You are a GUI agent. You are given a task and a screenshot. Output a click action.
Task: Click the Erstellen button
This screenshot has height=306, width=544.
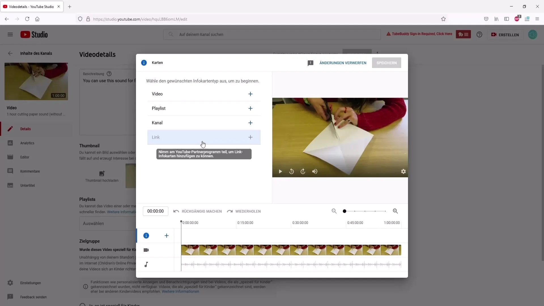pos(505,35)
